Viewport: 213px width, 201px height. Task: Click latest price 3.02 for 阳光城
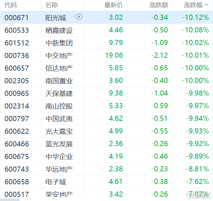tap(116, 17)
